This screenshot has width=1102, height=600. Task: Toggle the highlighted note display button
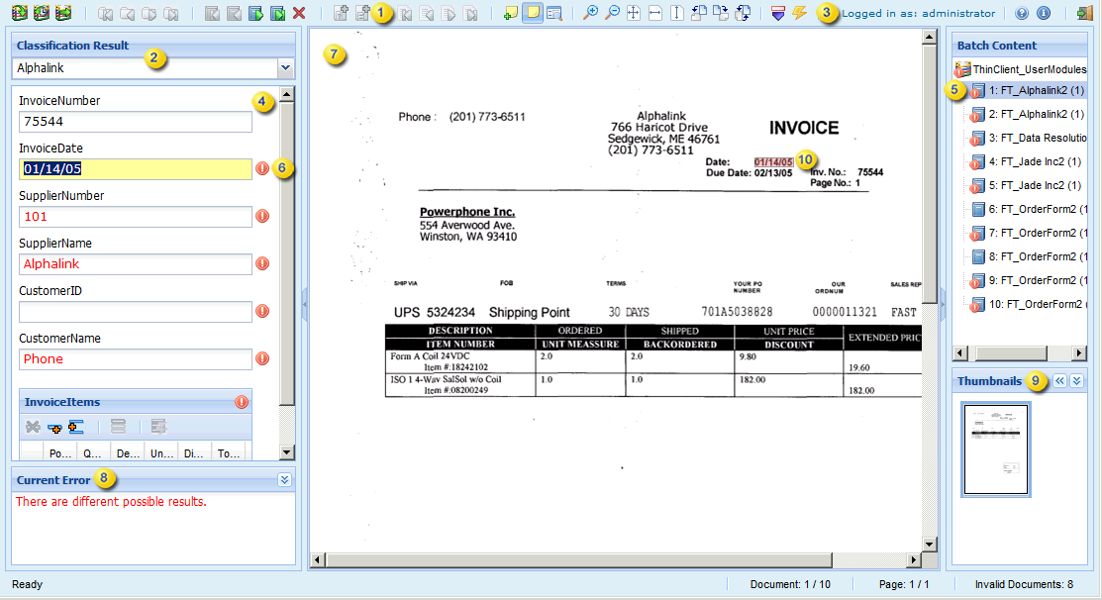[x=533, y=13]
